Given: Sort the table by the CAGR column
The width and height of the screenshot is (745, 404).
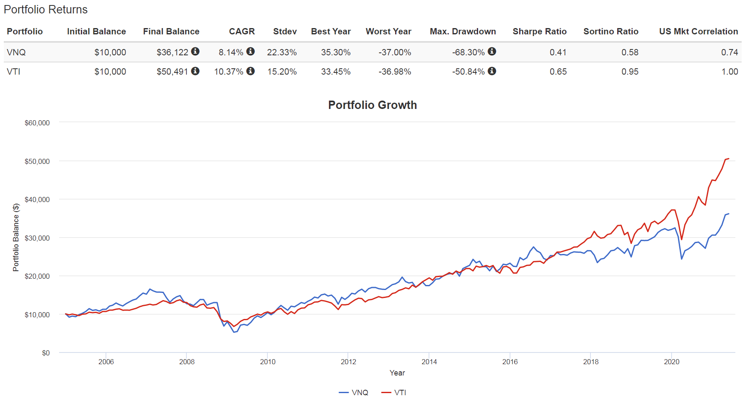Looking at the screenshot, I should coord(242,31).
